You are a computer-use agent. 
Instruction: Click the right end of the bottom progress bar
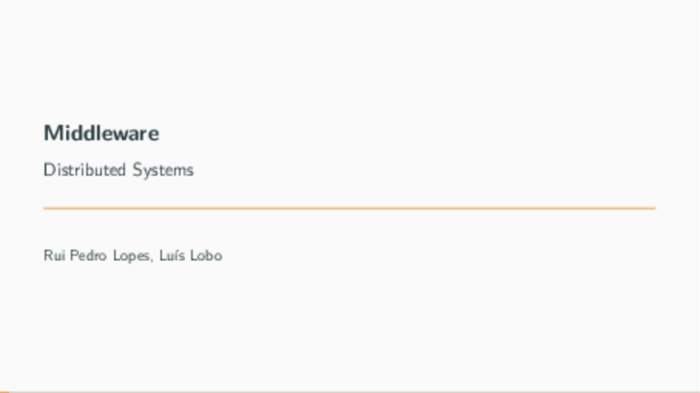[696, 391]
